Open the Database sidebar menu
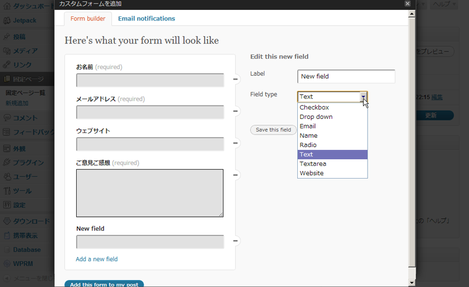 tap(26, 250)
